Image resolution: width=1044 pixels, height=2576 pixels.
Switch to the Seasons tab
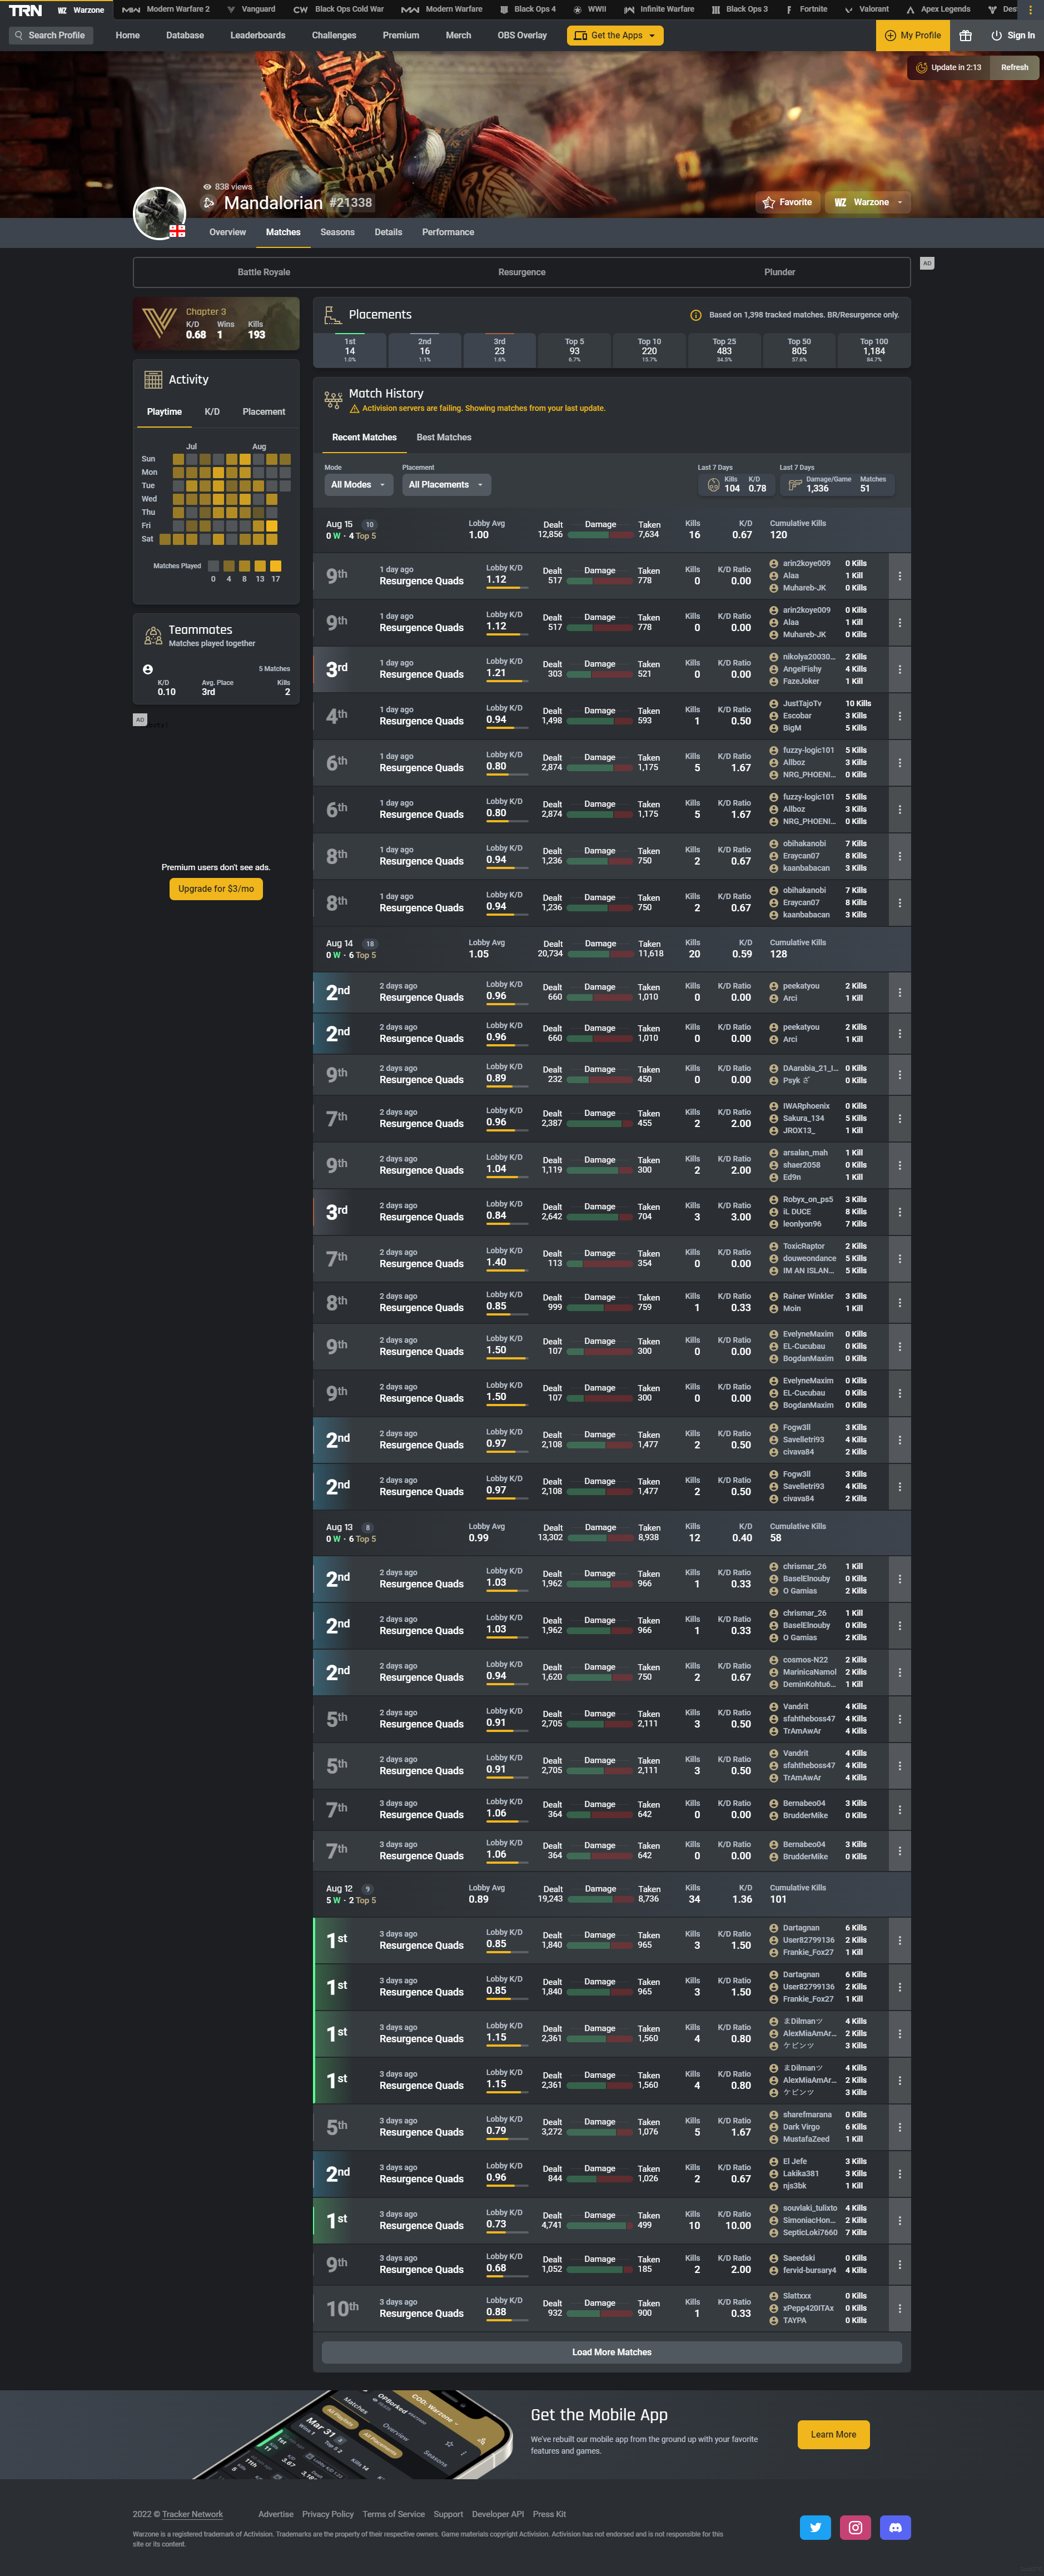pyautogui.click(x=337, y=232)
